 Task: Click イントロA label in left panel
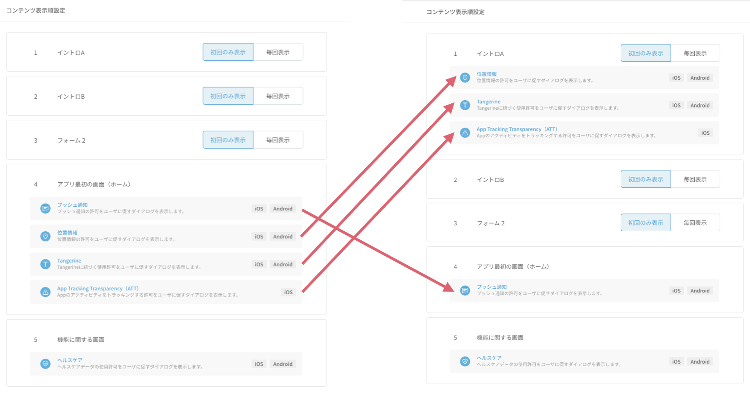click(71, 53)
